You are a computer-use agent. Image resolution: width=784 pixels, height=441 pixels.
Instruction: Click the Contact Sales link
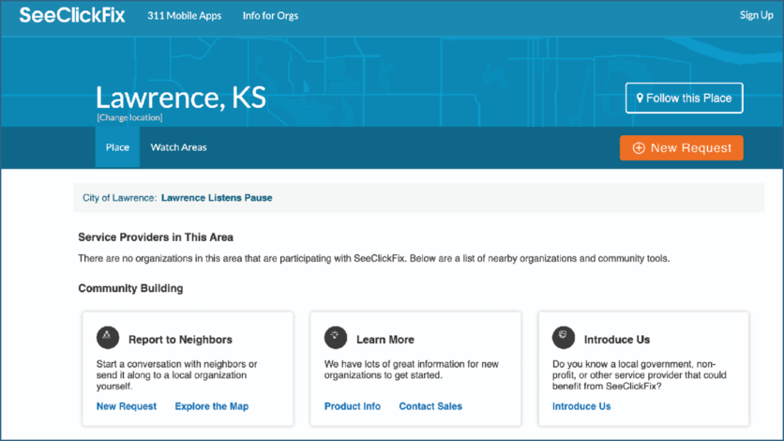430,406
